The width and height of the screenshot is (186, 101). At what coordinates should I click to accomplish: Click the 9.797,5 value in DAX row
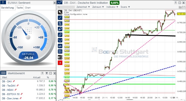(x=41, y=81)
